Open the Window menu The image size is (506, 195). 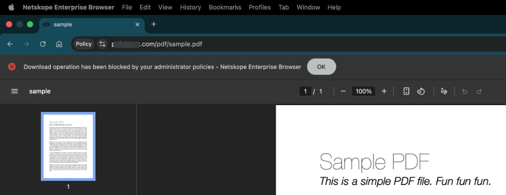[308, 7]
